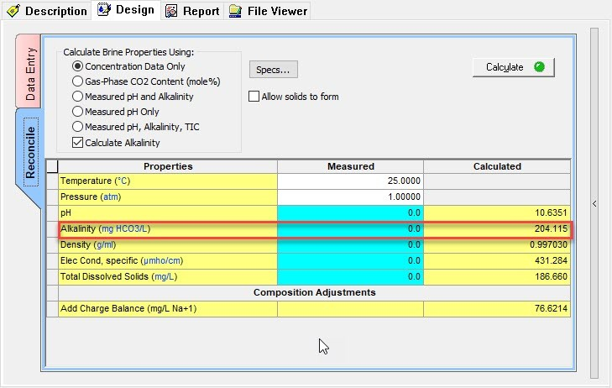Click the measured Temperature field 25.0000
Image resolution: width=612 pixels, height=388 pixels.
pyautogui.click(x=350, y=181)
